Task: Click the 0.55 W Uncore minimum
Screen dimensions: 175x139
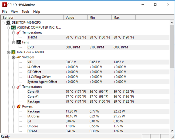Action: click(x=95, y=126)
